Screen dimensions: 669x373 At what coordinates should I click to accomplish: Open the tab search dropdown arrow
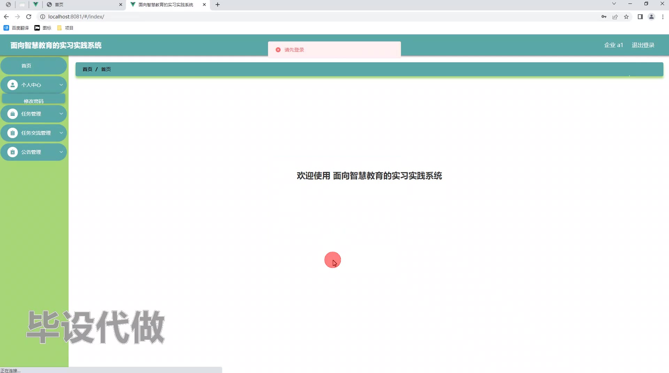click(614, 4)
